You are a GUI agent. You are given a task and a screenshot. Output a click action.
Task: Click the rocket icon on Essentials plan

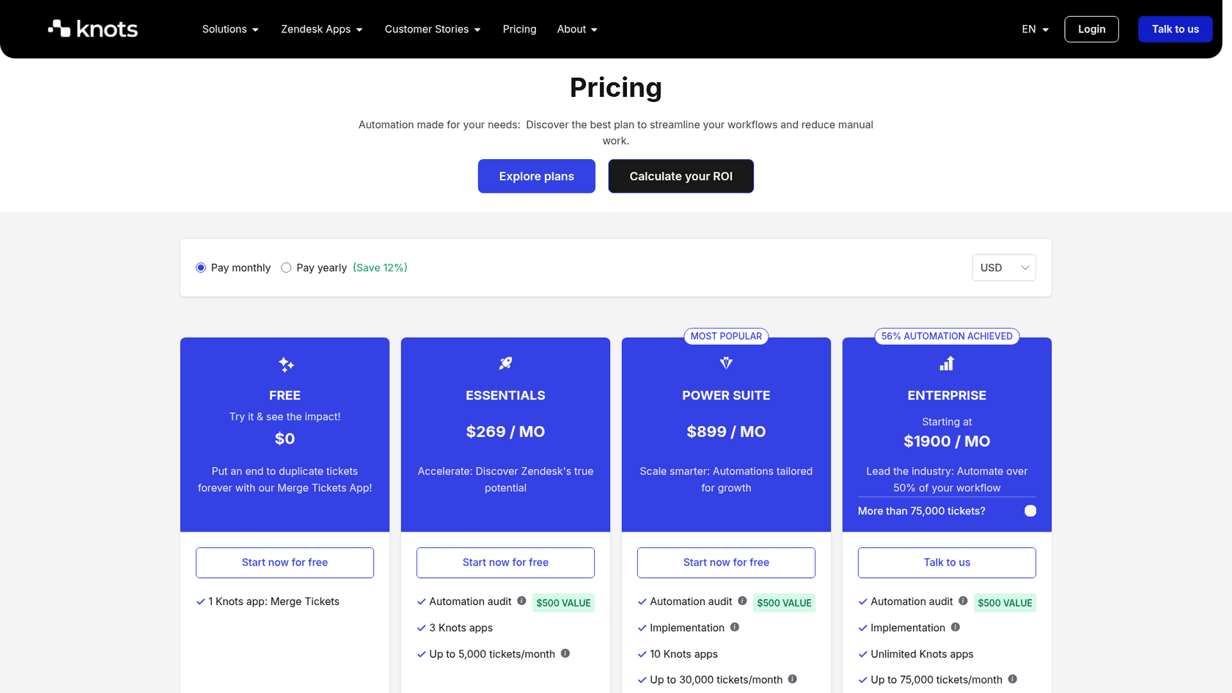(505, 363)
